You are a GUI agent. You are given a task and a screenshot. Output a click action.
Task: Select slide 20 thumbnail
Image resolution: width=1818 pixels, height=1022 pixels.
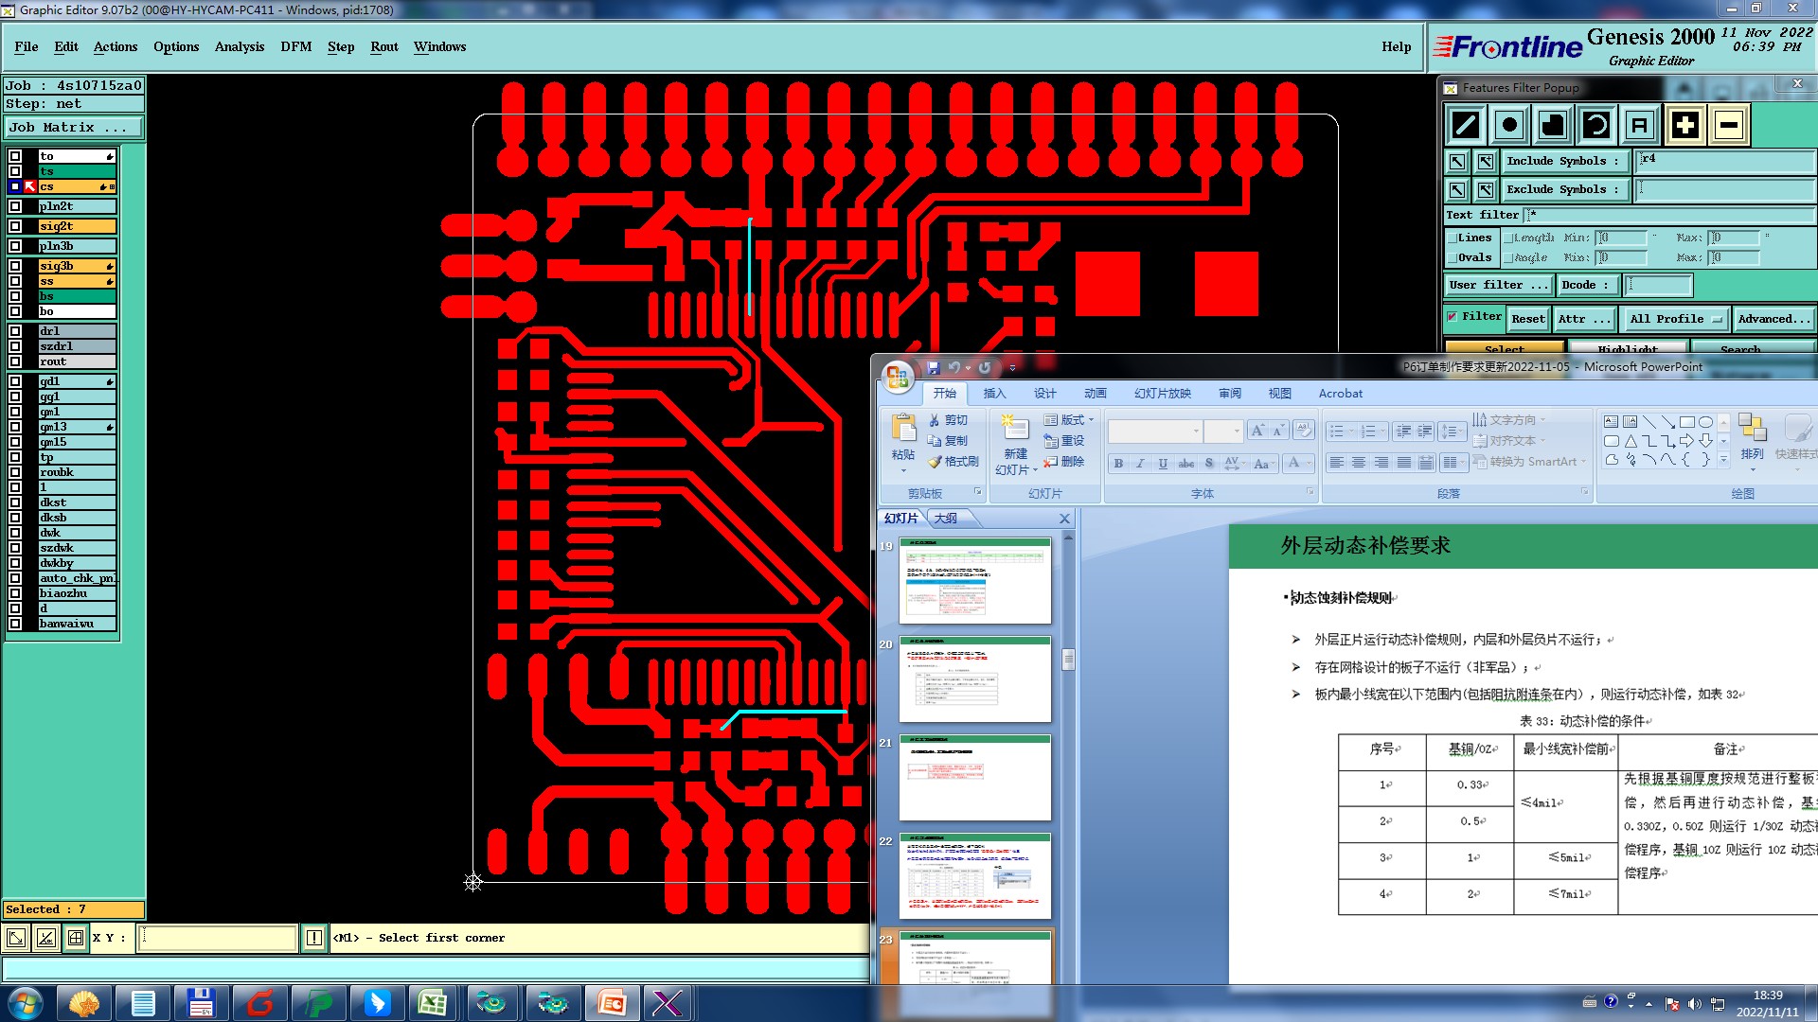(974, 678)
